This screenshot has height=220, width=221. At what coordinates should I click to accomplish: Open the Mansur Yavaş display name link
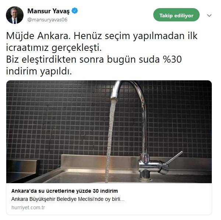(49, 11)
